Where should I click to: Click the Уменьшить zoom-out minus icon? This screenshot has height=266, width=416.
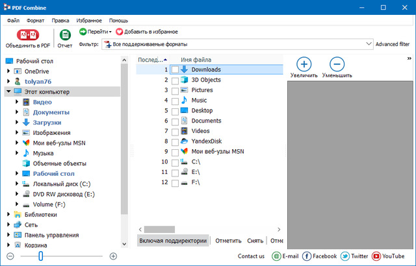click(x=337, y=64)
